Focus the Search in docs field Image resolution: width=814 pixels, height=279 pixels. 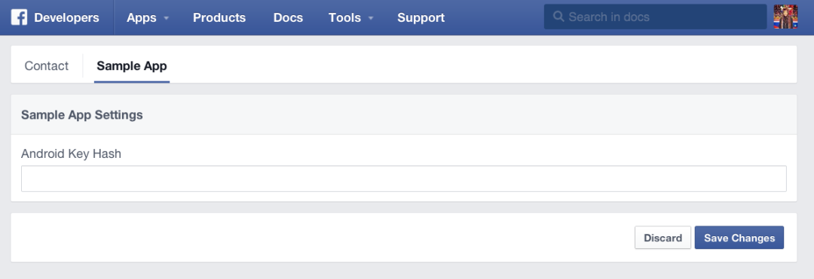tap(655, 17)
